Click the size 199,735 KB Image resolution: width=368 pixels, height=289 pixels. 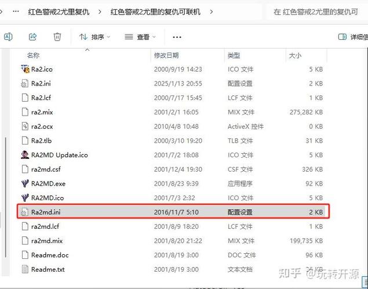point(306,241)
